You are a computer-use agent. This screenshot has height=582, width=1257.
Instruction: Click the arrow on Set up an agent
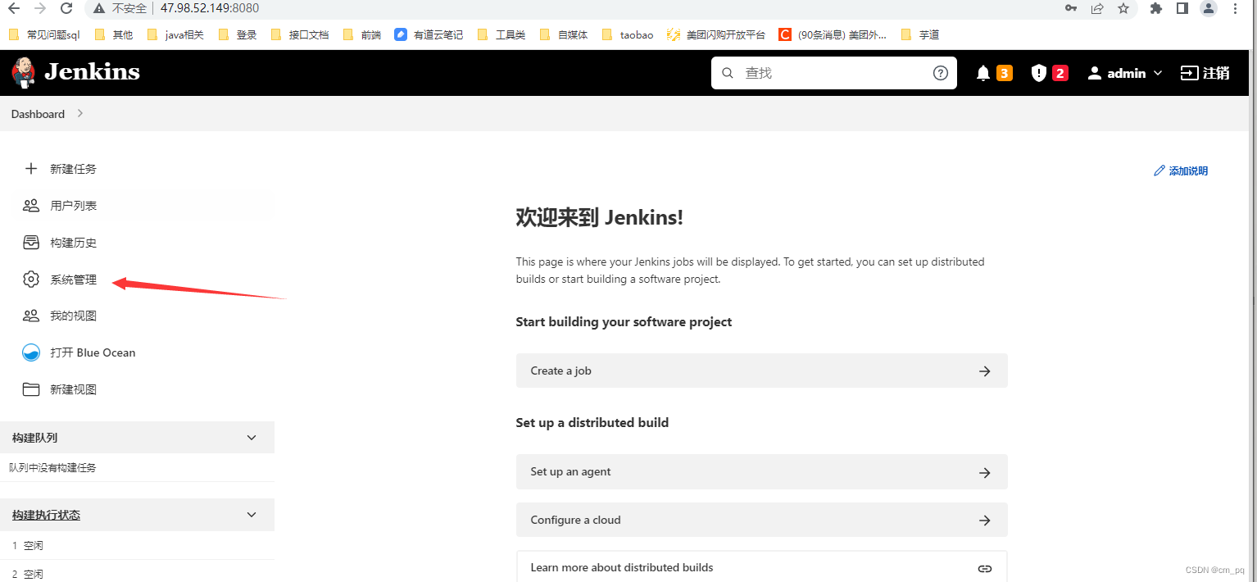click(985, 473)
